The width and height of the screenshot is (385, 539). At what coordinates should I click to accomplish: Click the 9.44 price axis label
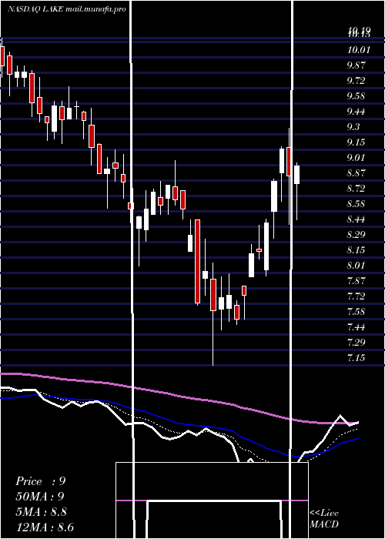[356, 112]
